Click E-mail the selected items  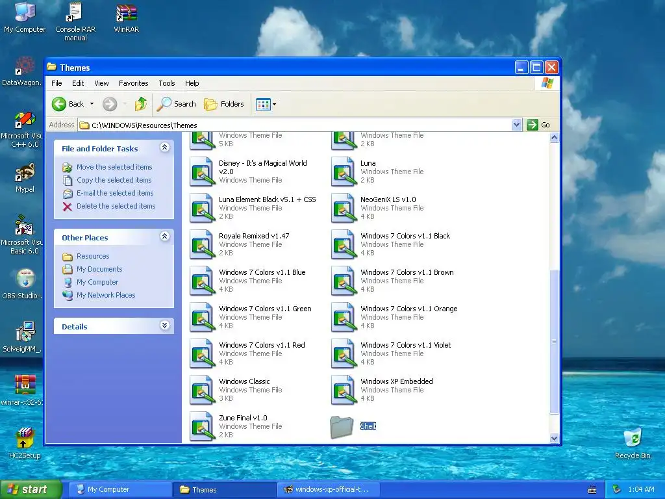coord(115,193)
